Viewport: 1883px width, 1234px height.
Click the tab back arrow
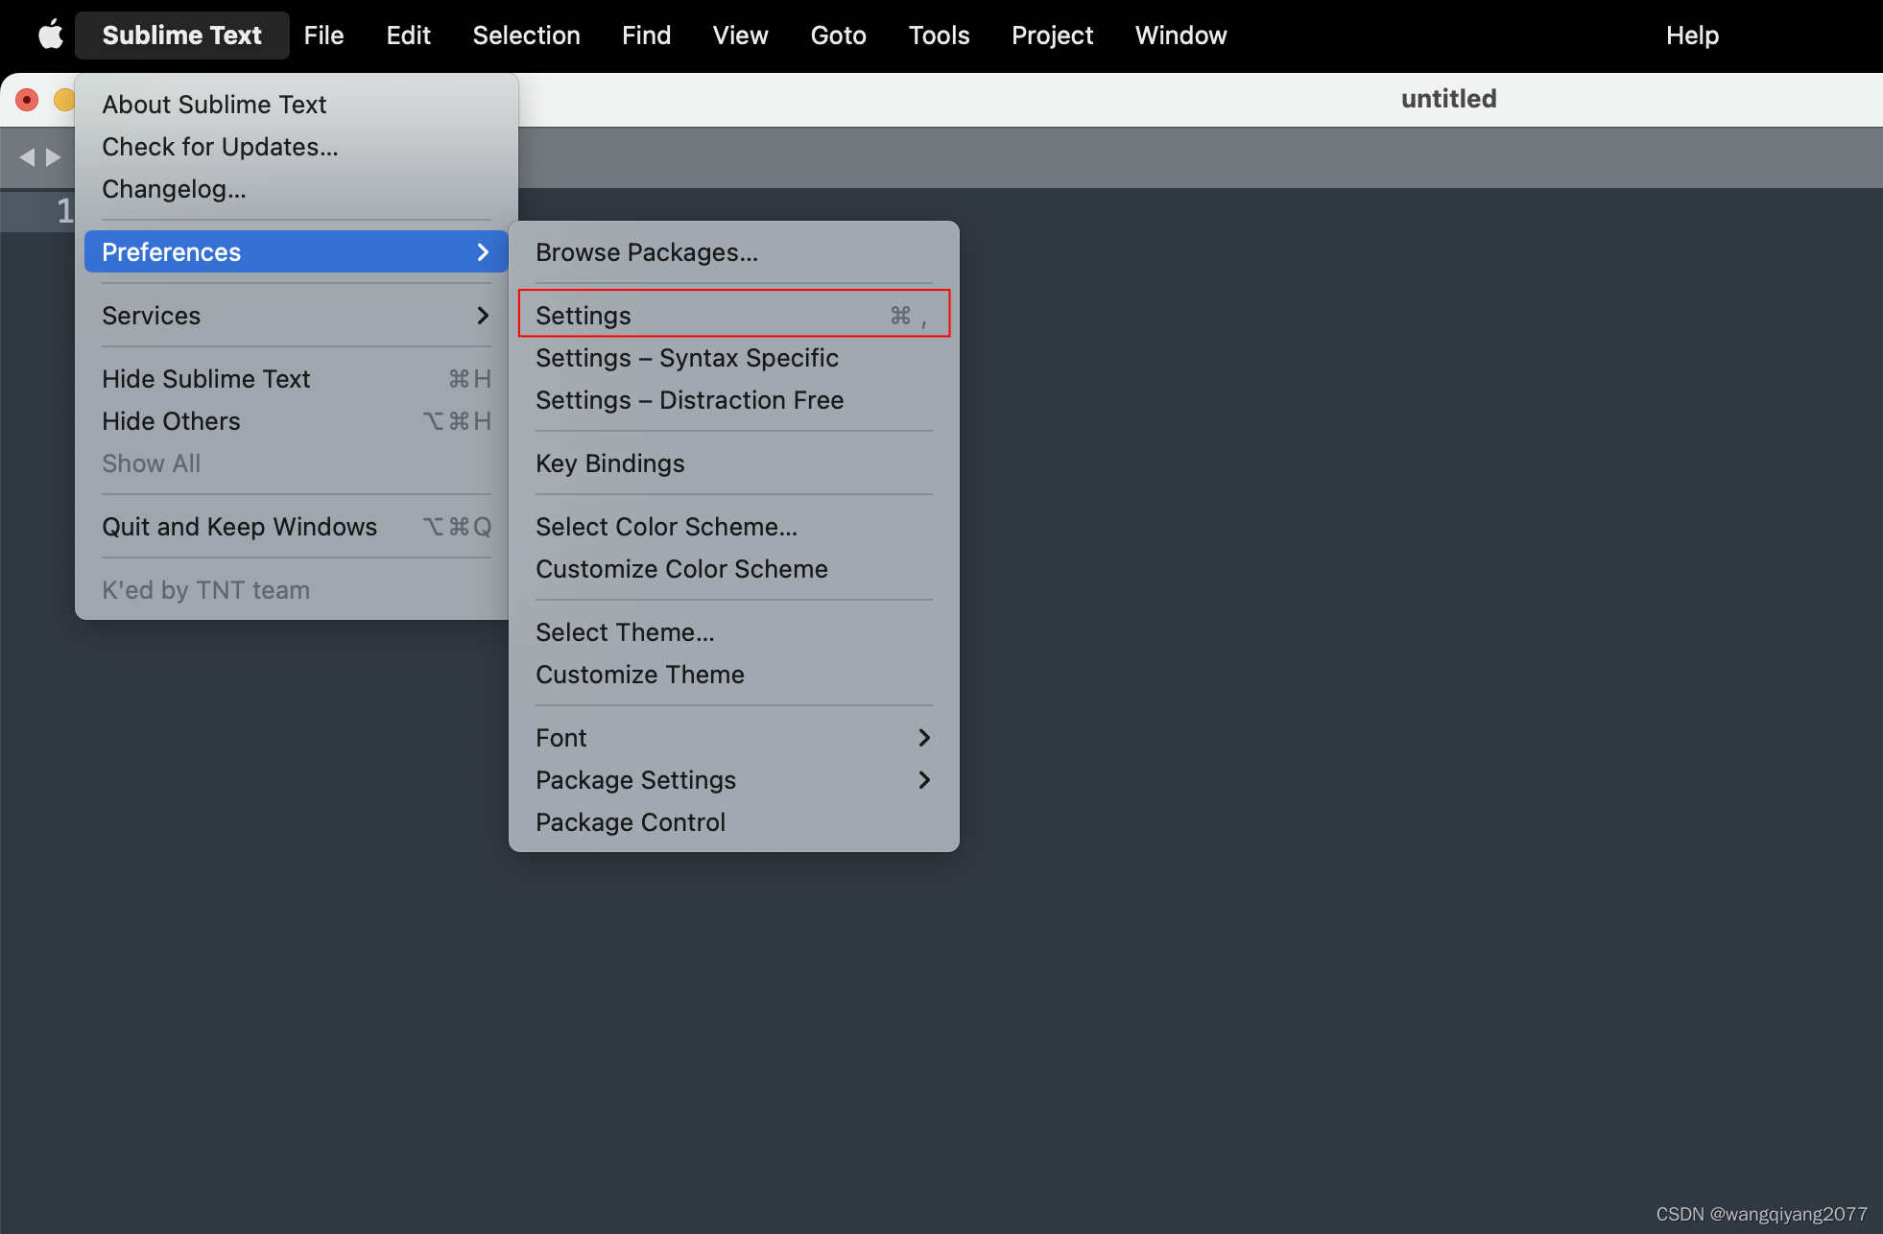tap(27, 157)
